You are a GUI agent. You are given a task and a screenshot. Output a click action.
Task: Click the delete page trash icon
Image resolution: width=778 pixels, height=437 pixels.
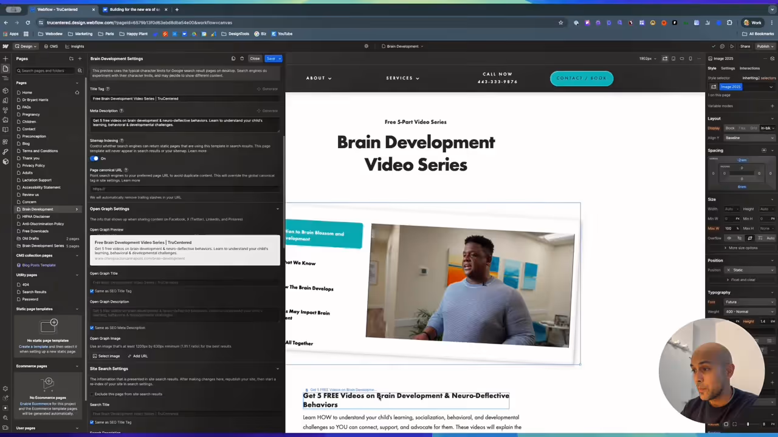[241, 59]
